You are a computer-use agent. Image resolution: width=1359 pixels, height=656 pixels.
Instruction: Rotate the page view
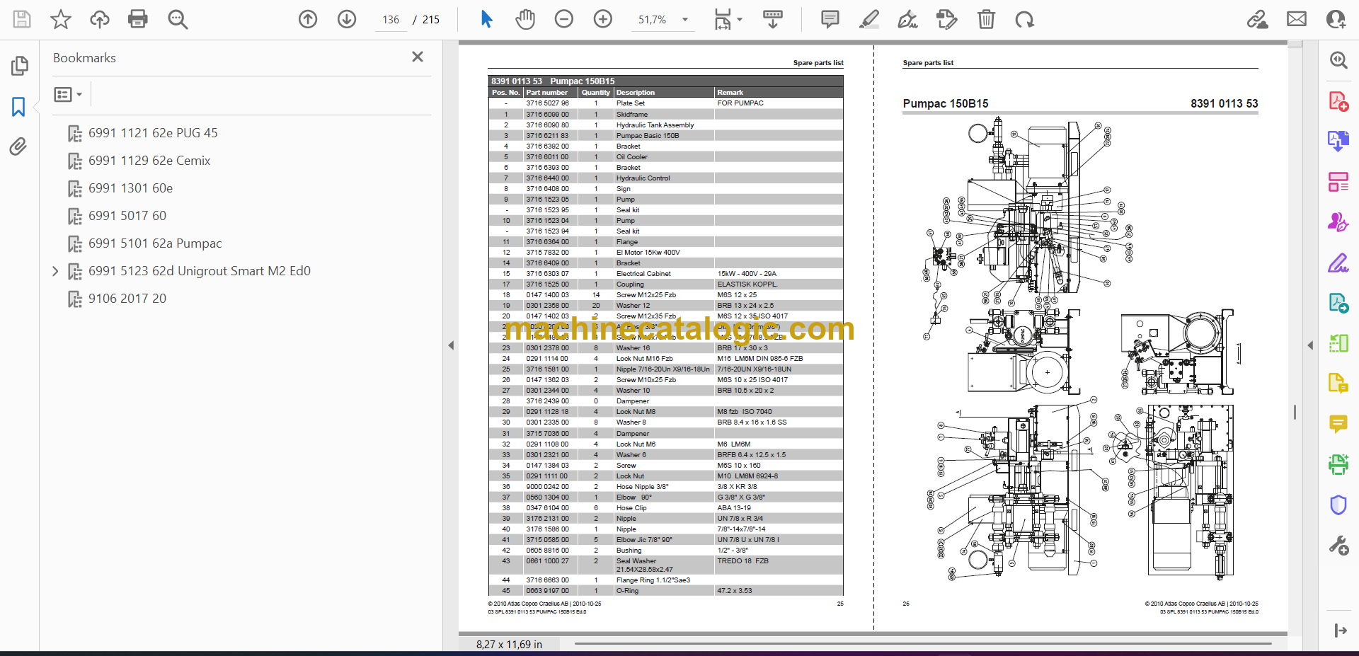point(1024,19)
